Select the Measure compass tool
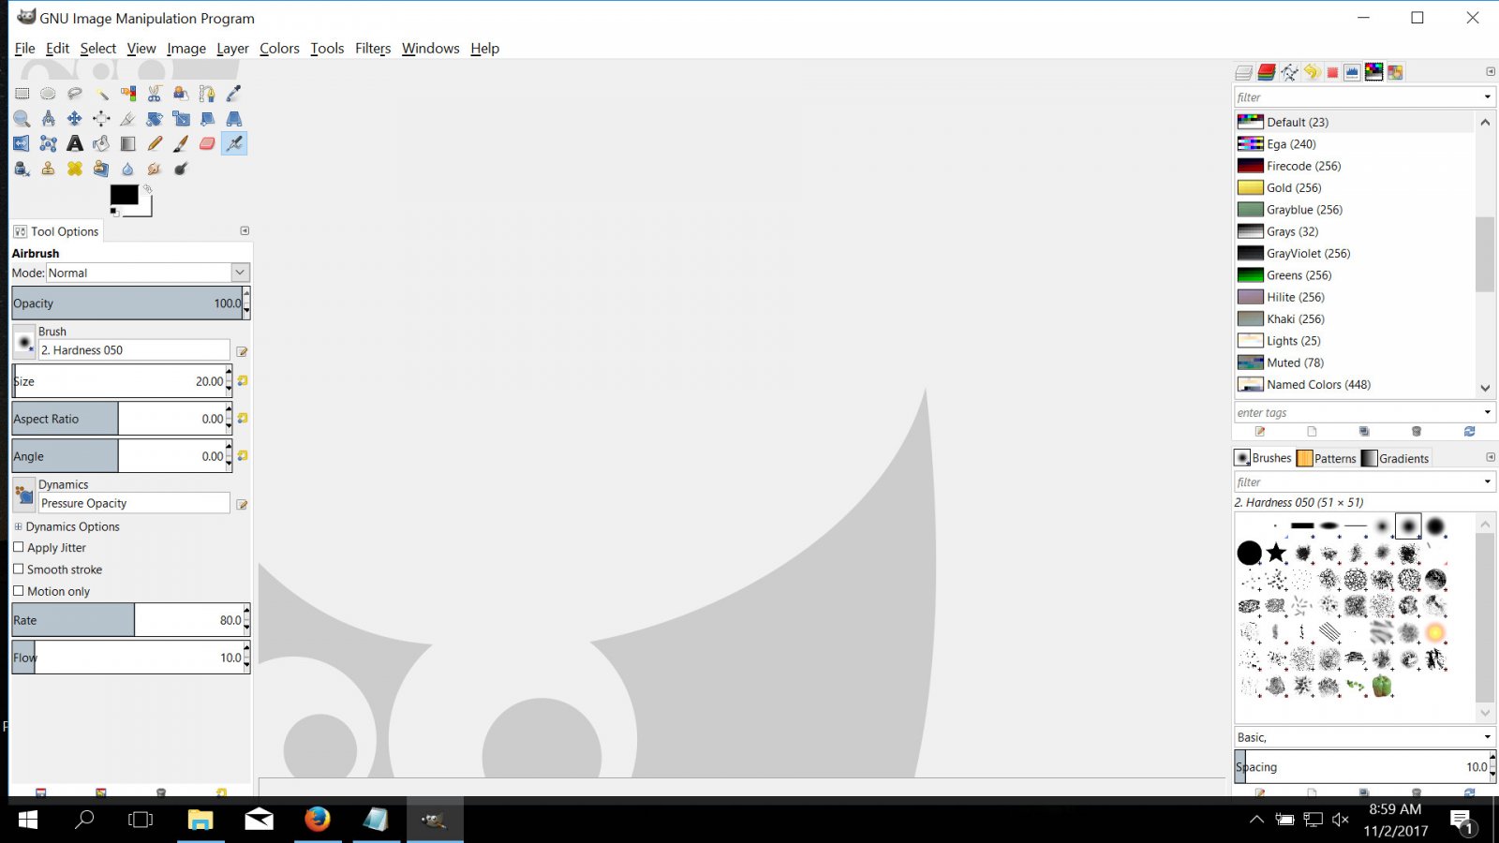The image size is (1499, 843). [48, 119]
